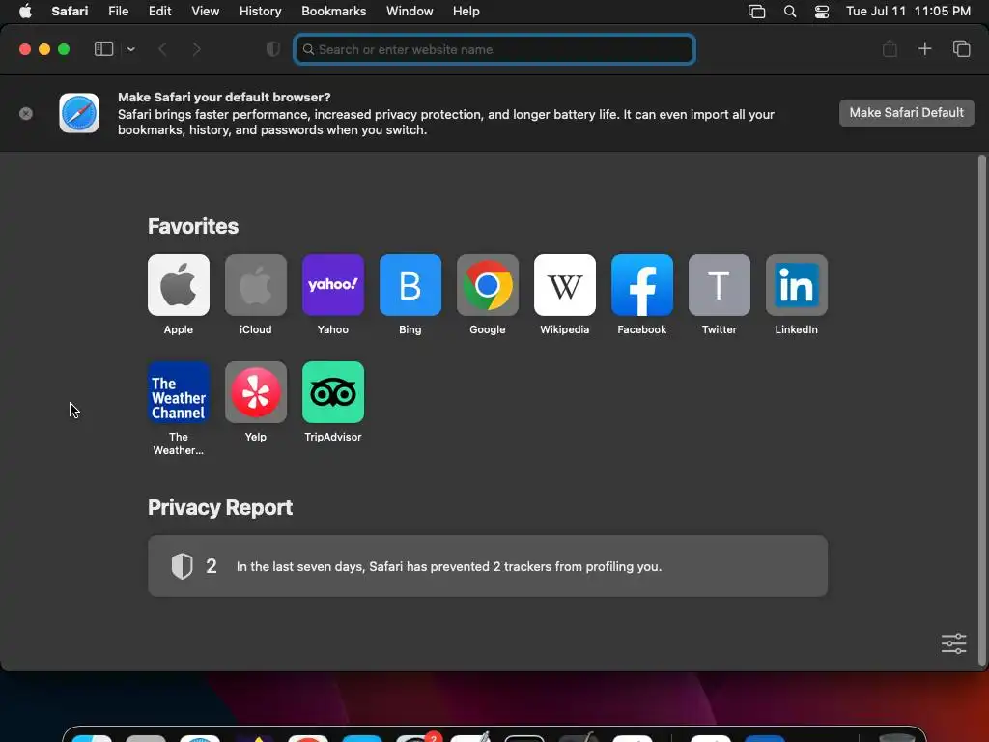Show tab overview icon
This screenshot has width=989, height=742.
tap(961, 48)
